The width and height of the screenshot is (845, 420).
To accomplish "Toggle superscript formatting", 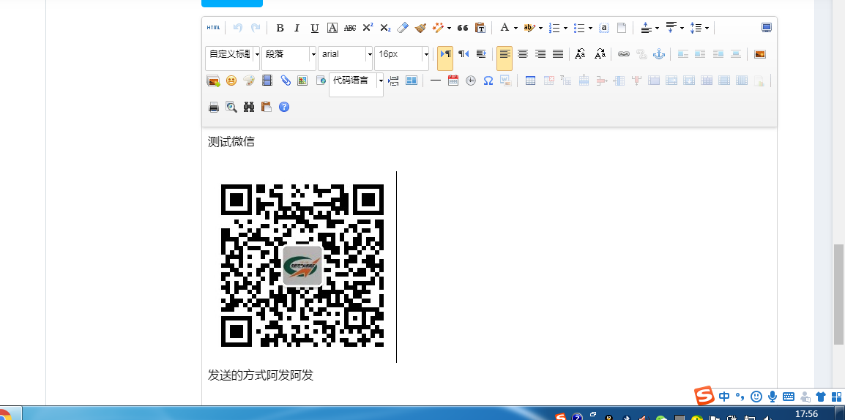I will pos(368,28).
